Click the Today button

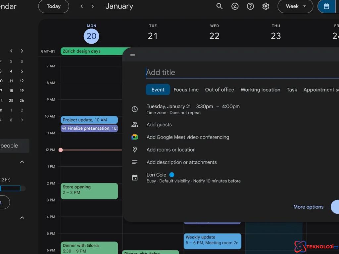(x=54, y=6)
